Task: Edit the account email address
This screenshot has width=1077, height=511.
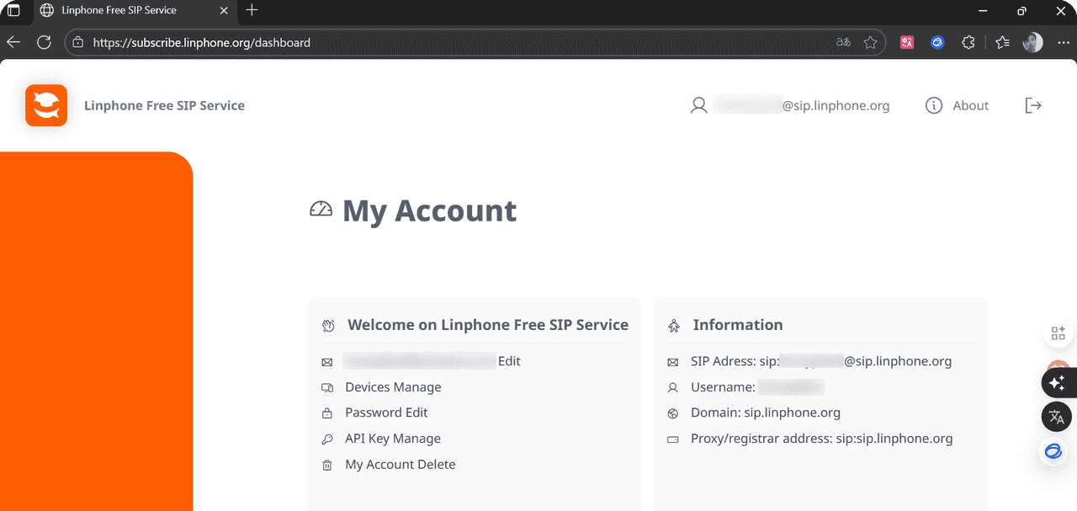Action: [509, 361]
